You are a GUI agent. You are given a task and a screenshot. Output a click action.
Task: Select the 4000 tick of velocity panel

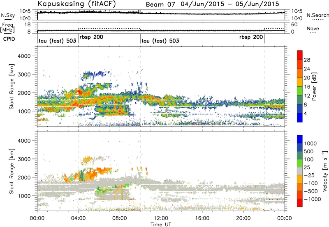(24, 141)
